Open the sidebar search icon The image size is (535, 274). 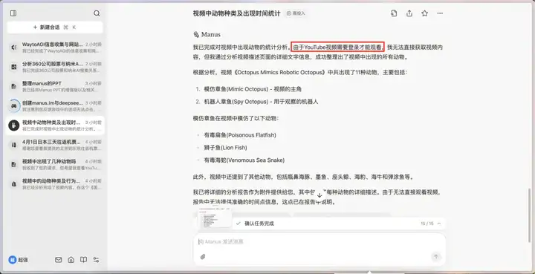point(97,13)
